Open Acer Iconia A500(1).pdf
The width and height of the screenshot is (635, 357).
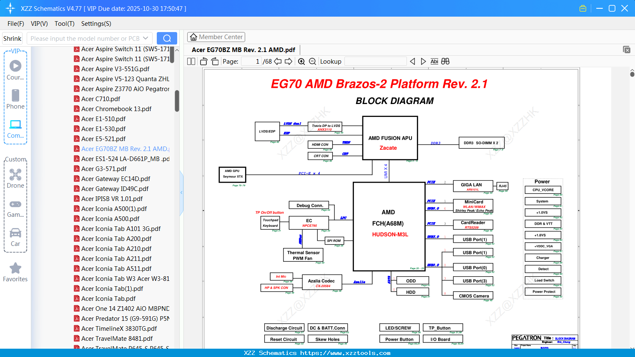click(114, 209)
